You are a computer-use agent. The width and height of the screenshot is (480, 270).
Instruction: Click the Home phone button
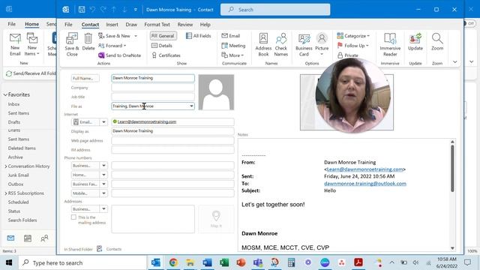tap(85, 175)
